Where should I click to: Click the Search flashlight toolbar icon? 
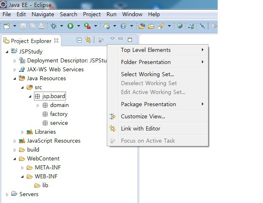161,26
